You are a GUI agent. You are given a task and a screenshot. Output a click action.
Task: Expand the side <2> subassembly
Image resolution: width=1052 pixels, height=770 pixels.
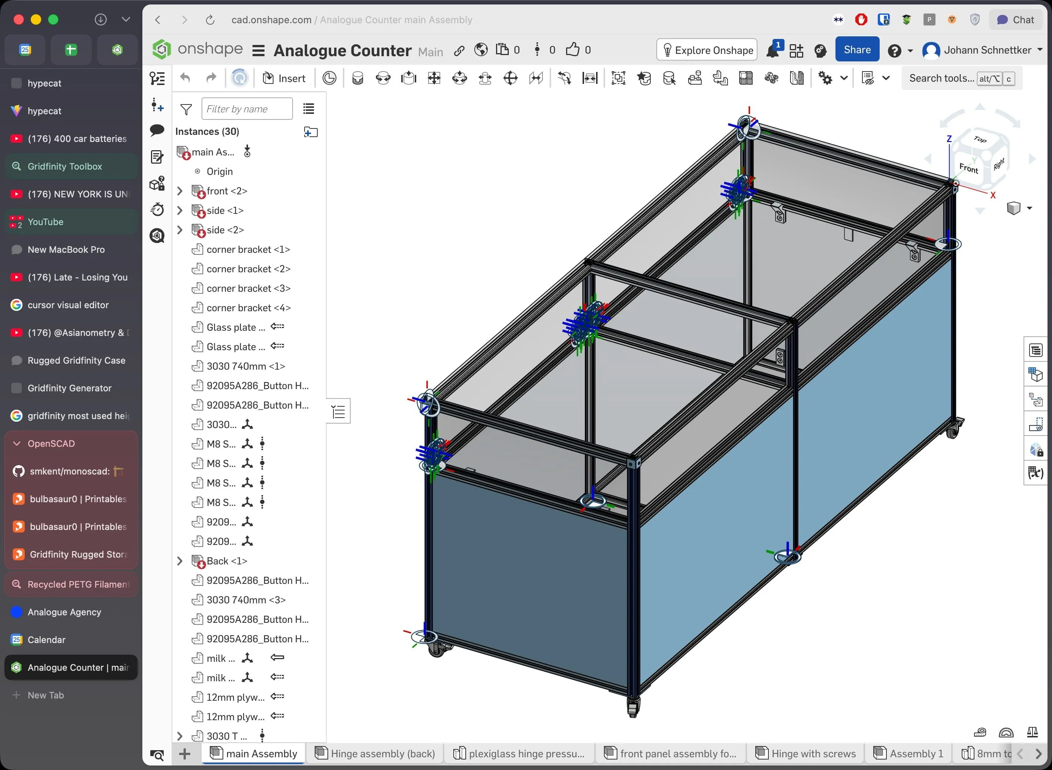coord(179,230)
